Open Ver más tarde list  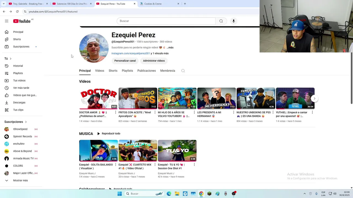(x=21, y=88)
